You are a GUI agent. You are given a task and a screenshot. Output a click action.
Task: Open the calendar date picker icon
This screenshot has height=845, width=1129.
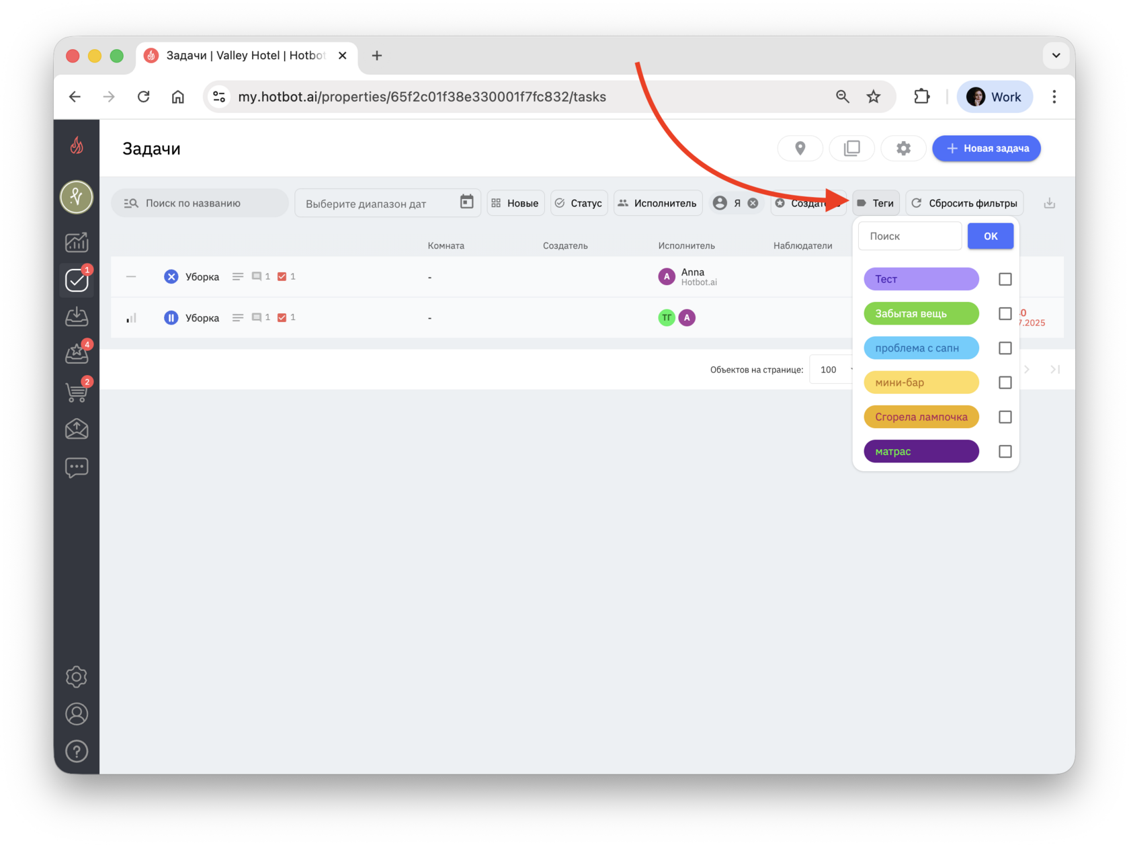tap(466, 202)
